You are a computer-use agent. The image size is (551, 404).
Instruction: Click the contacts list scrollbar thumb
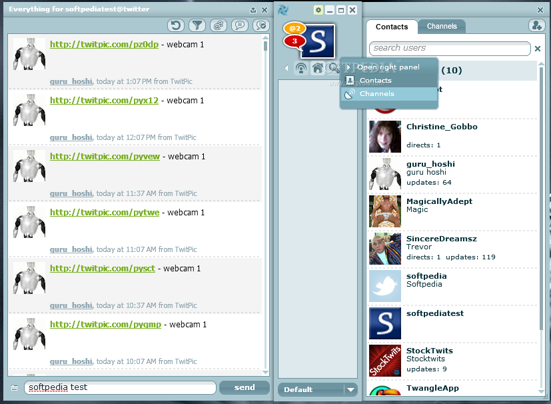541,199
